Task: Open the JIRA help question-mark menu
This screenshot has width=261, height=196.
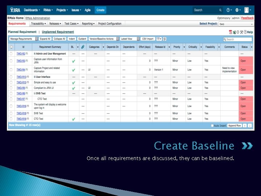Action: (x=229, y=10)
